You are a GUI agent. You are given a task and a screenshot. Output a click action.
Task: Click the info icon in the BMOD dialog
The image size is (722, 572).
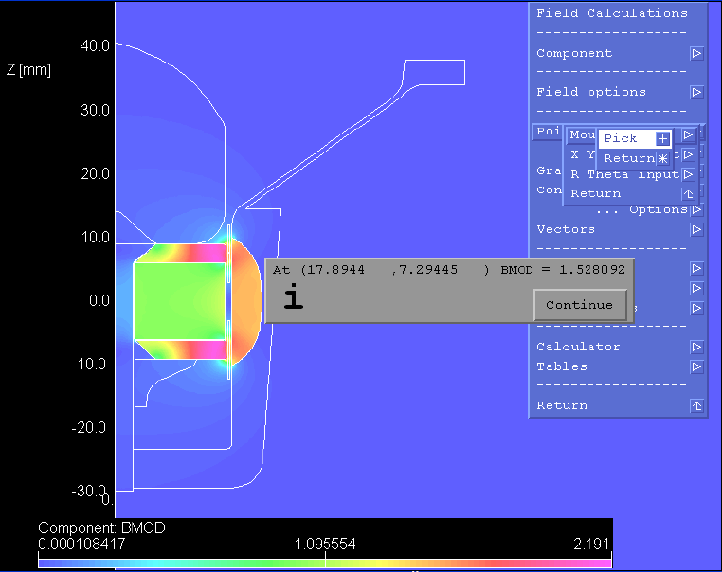[x=295, y=298]
